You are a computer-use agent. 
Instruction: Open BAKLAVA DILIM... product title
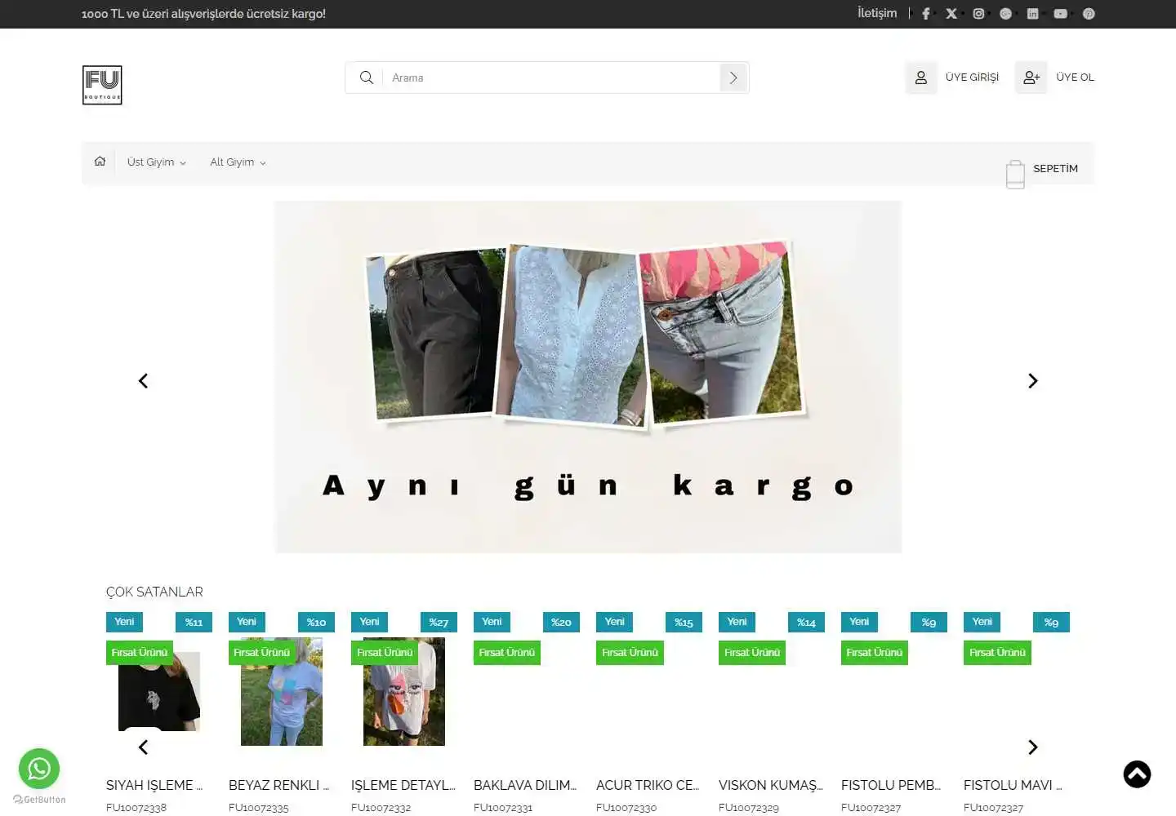525,785
